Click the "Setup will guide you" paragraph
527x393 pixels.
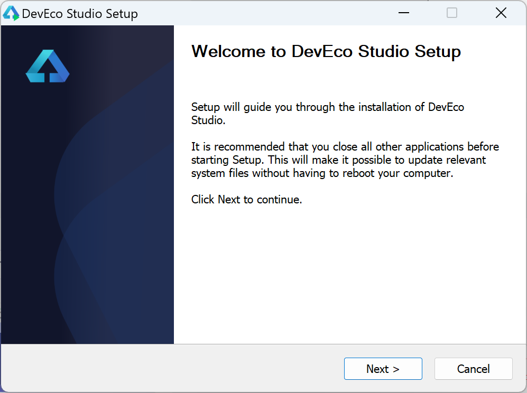click(x=327, y=114)
